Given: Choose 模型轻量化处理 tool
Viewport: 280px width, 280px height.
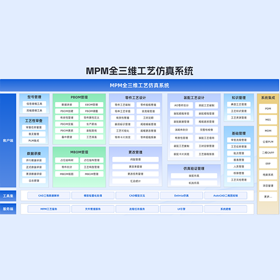Looking at the screenshot, I should click(93, 195).
